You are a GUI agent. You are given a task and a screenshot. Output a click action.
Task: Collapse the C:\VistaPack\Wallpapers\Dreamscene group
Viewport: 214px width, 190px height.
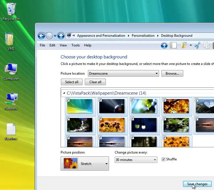[64, 93]
